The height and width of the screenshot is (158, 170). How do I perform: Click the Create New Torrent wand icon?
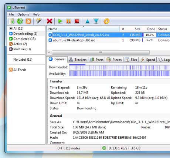tap(39, 21)
